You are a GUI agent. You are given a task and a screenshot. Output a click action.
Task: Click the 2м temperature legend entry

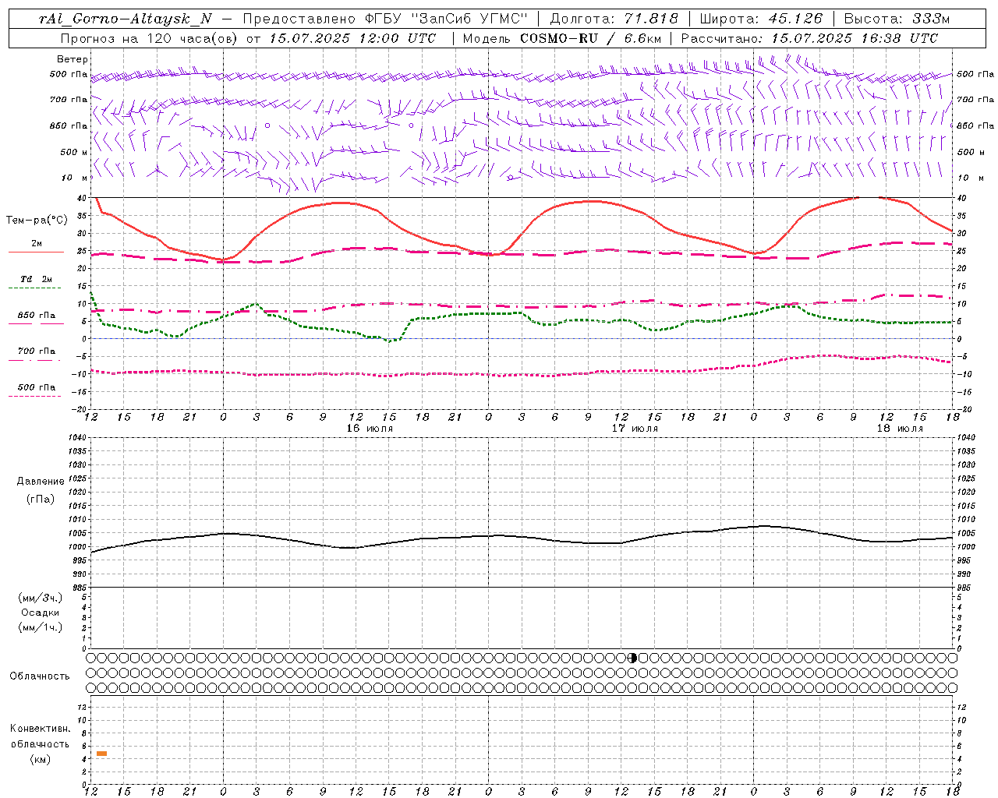(x=37, y=243)
